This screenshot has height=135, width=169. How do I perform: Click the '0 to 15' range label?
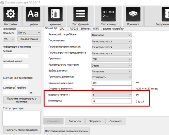140,102
